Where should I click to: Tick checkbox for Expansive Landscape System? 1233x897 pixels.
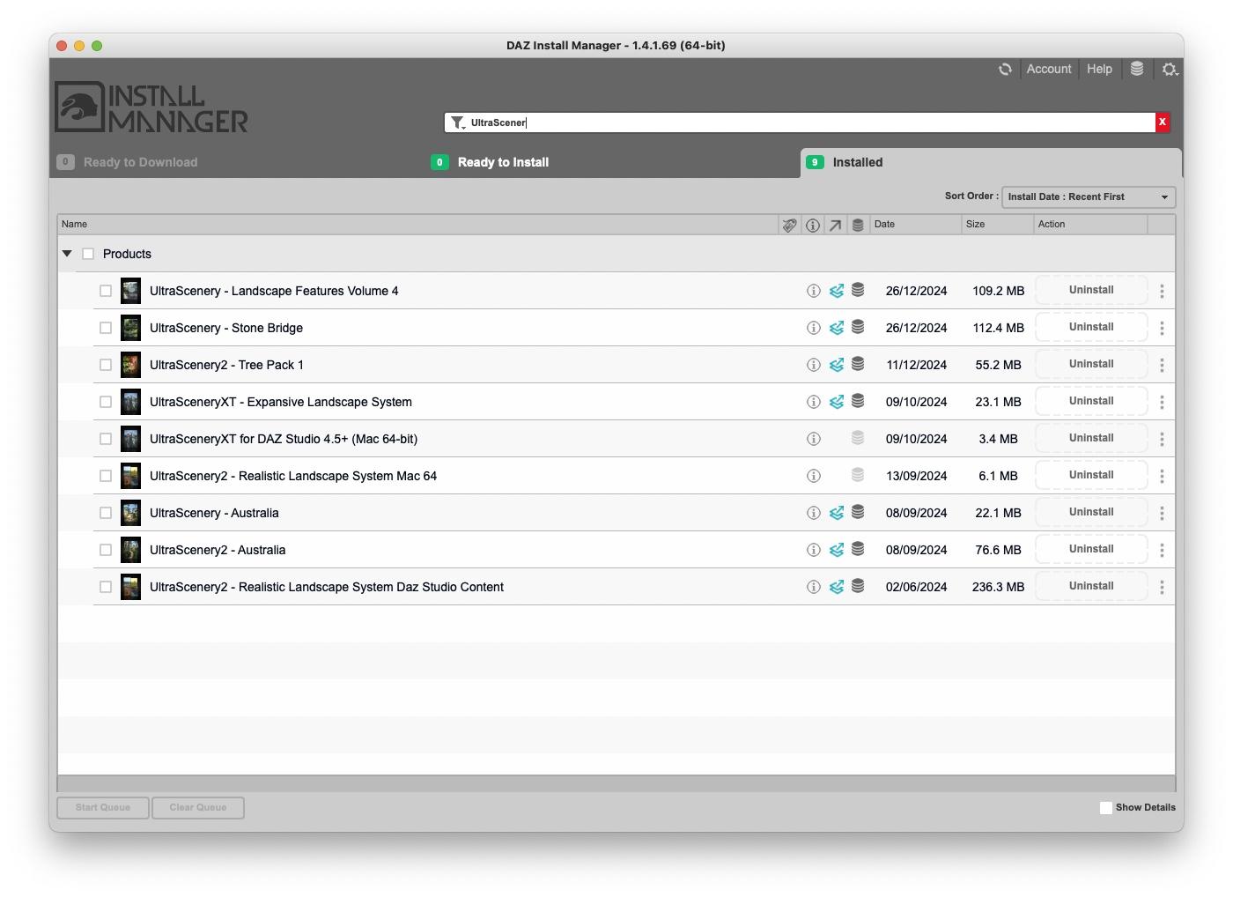click(106, 402)
